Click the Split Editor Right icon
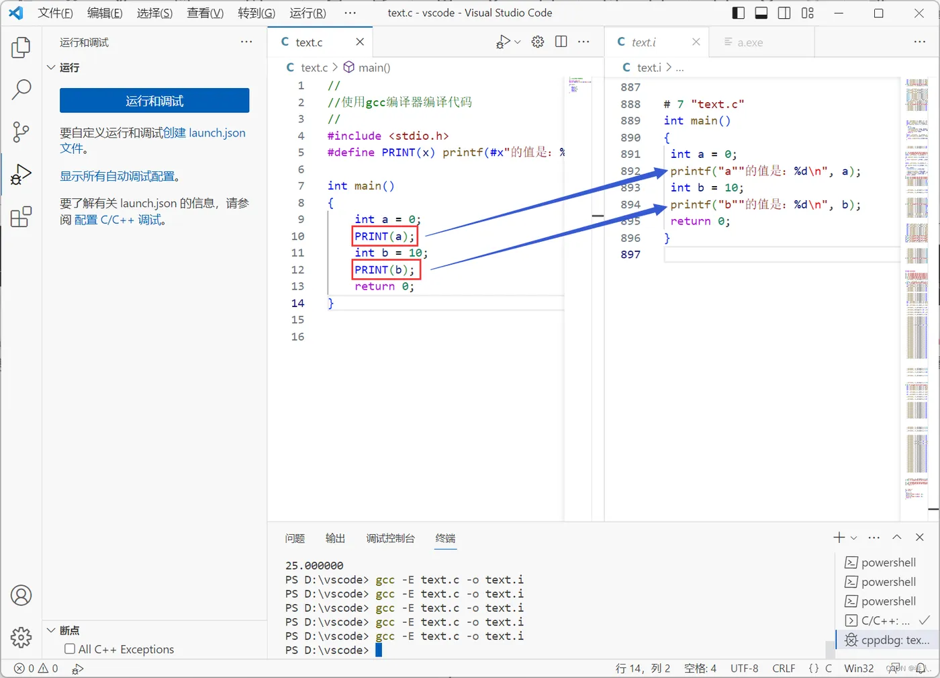Viewport: 940px width, 678px height. 561,42
